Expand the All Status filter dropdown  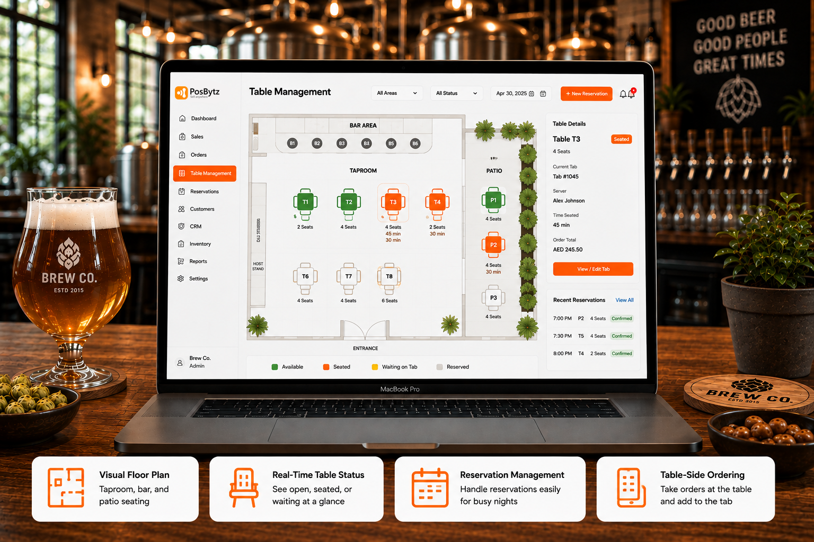click(x=456, y=93)
